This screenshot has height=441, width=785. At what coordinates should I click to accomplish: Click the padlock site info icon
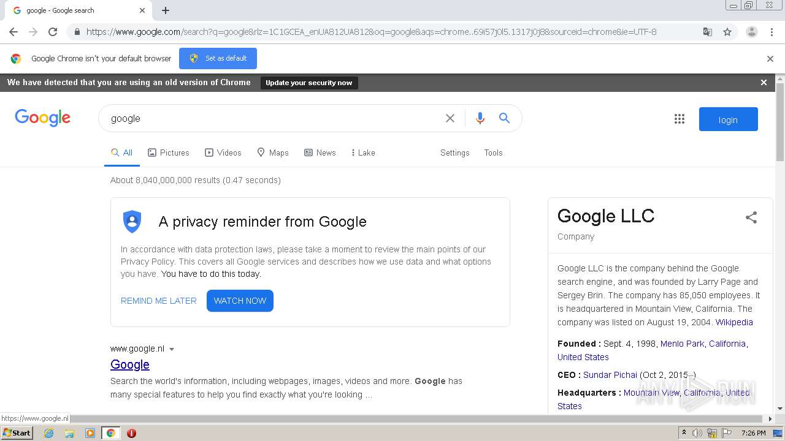[x=77, y=32]
